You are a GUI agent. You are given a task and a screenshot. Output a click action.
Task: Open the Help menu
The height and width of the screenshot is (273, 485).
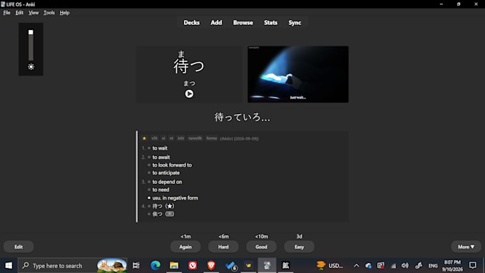(x=64, y=13)
